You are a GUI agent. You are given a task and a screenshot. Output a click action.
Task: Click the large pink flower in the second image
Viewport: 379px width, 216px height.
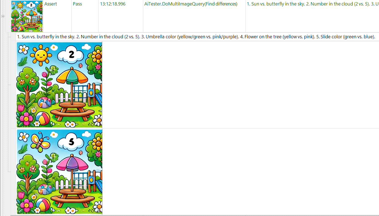(26, 205)
